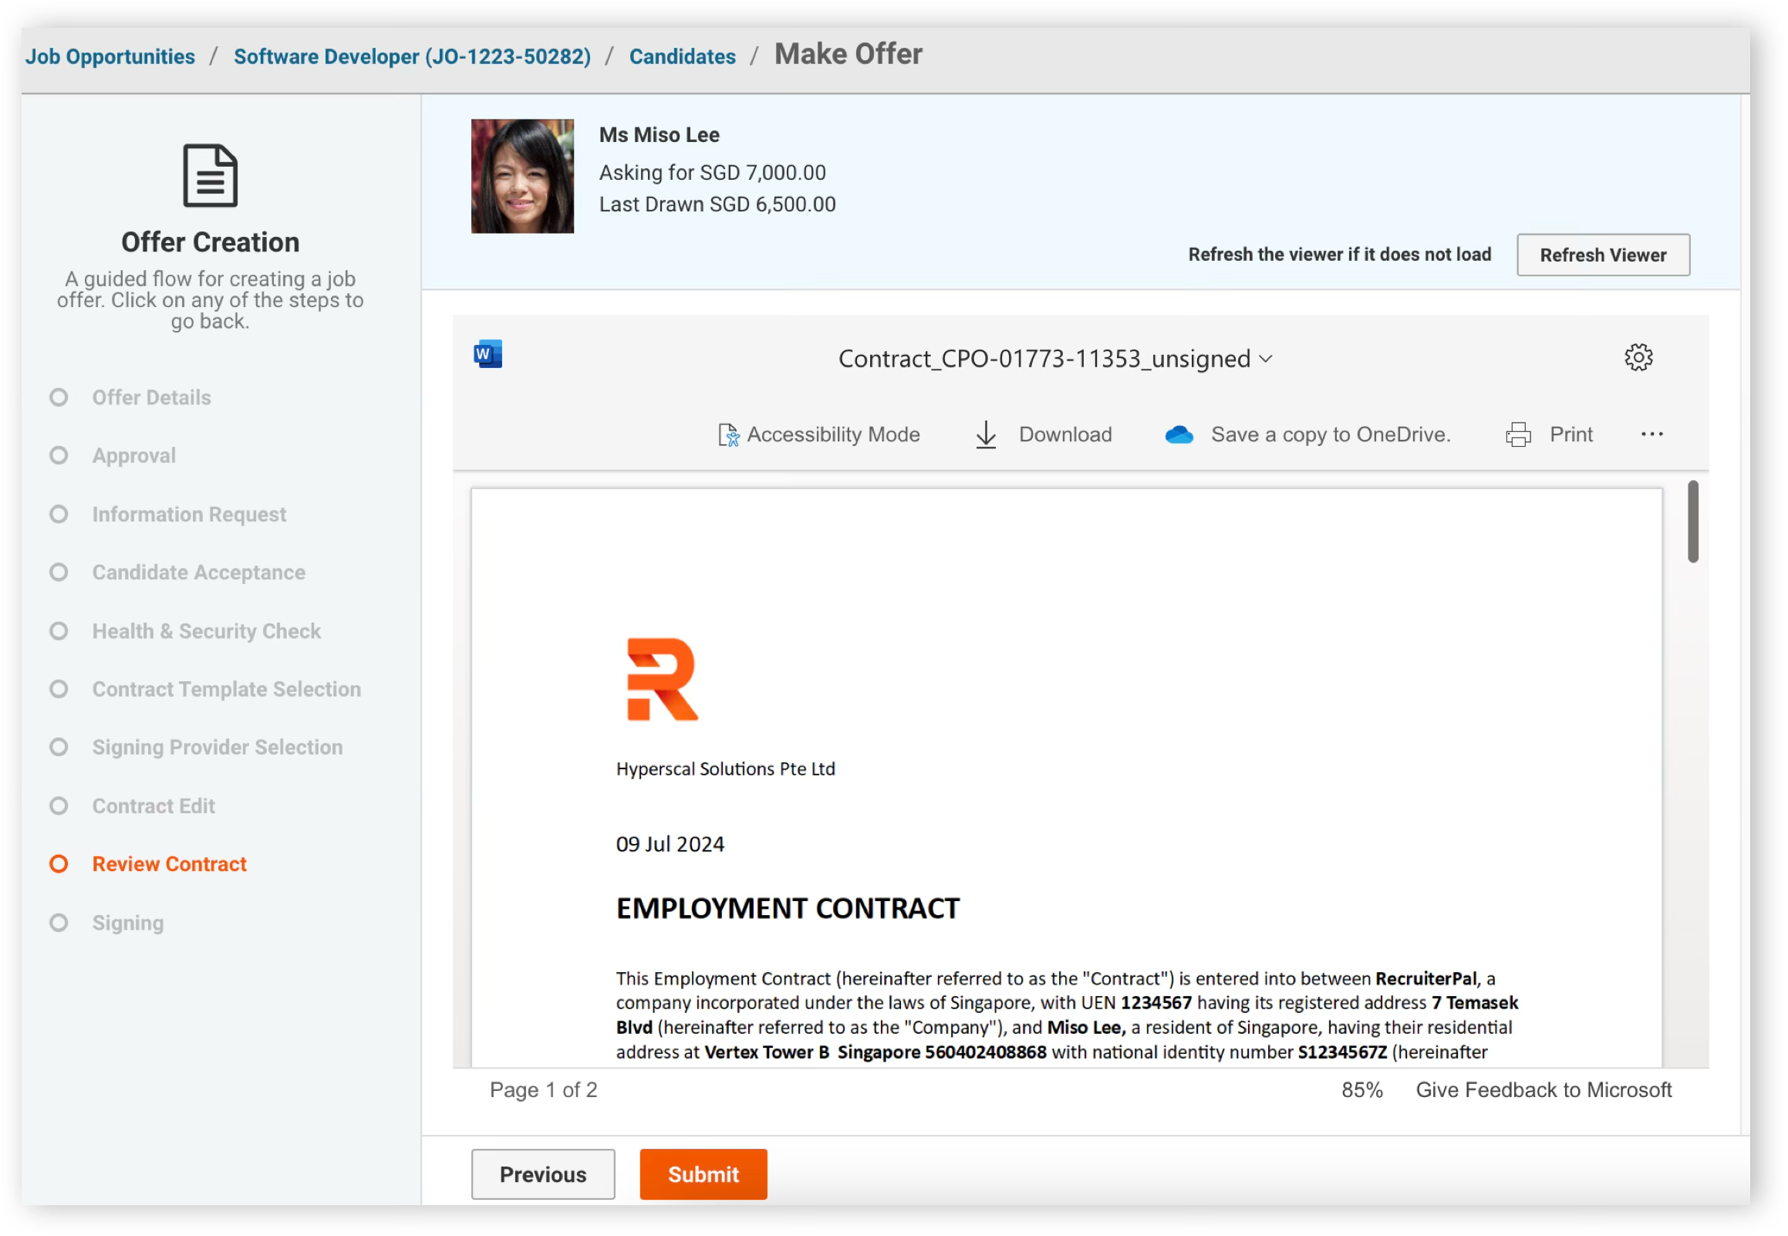Click the printer icon

(1518, 435)
